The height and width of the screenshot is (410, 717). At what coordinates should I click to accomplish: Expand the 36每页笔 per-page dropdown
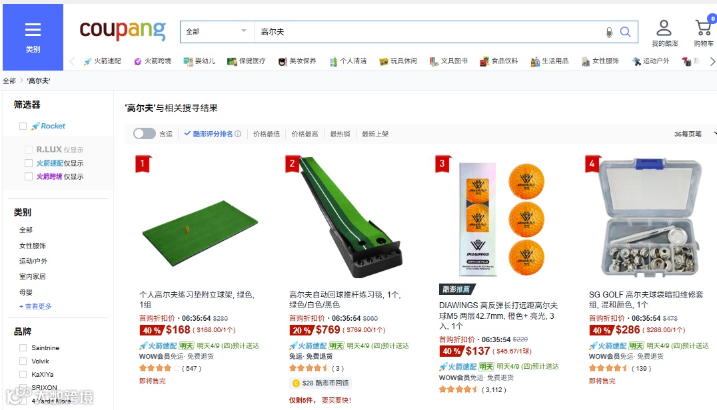[694, 134]
